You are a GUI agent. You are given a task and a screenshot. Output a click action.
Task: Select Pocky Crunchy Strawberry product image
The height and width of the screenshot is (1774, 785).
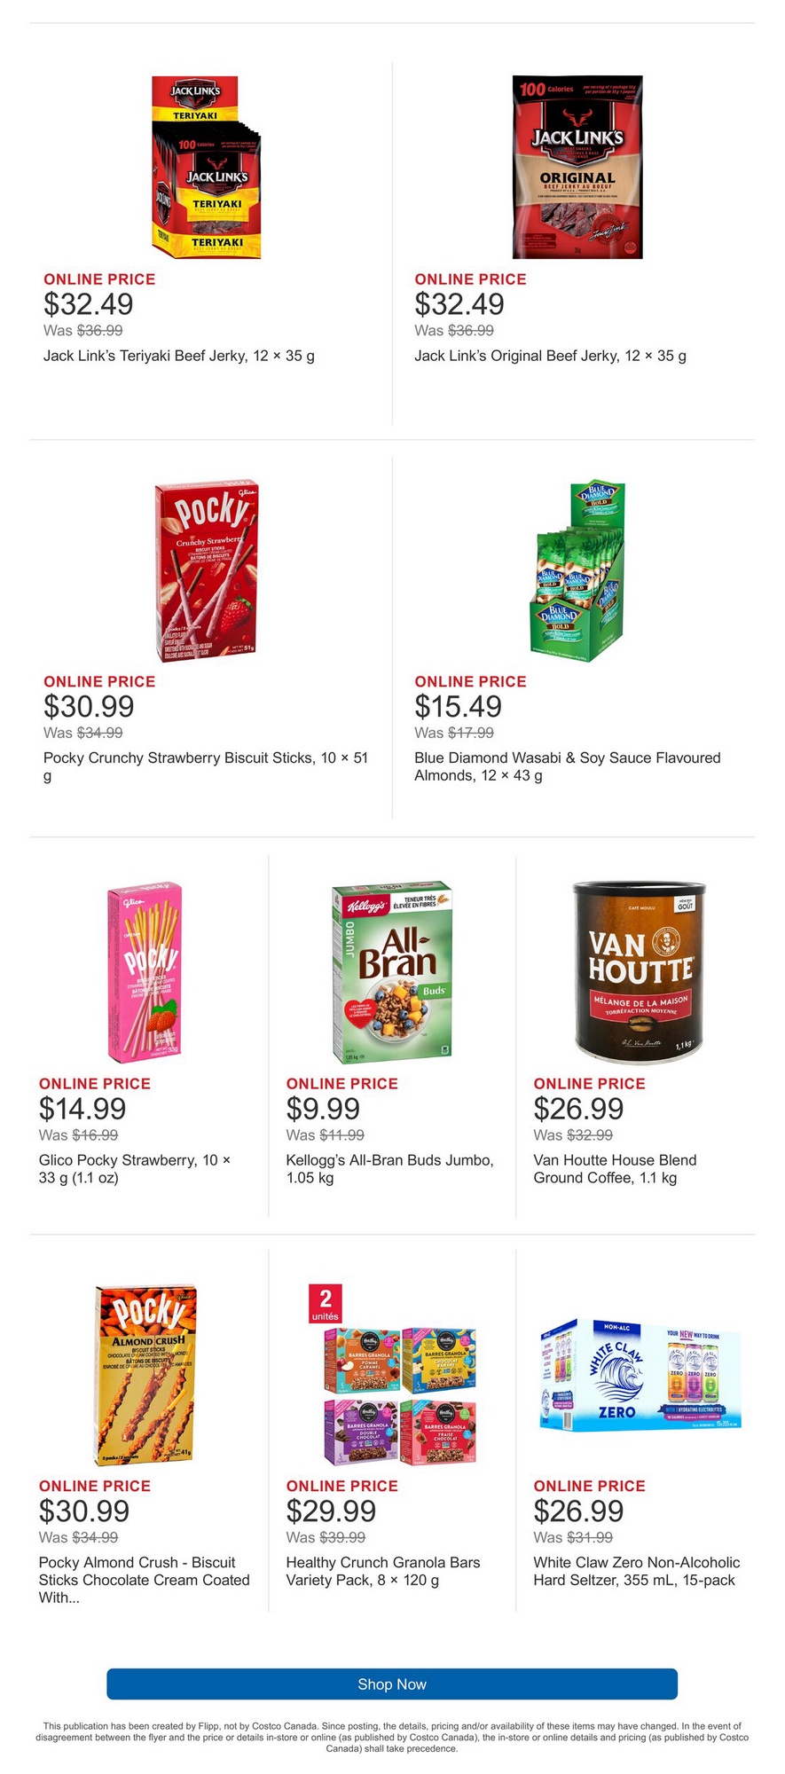tap(206, 571)
